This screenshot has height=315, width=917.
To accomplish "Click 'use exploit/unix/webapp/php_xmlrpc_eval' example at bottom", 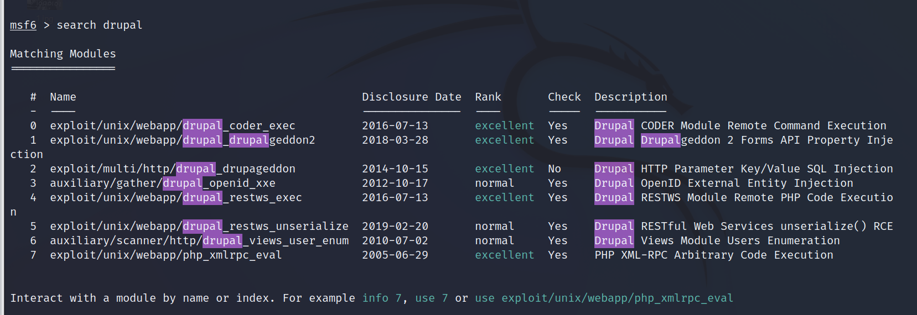I will tap(604, 298).
